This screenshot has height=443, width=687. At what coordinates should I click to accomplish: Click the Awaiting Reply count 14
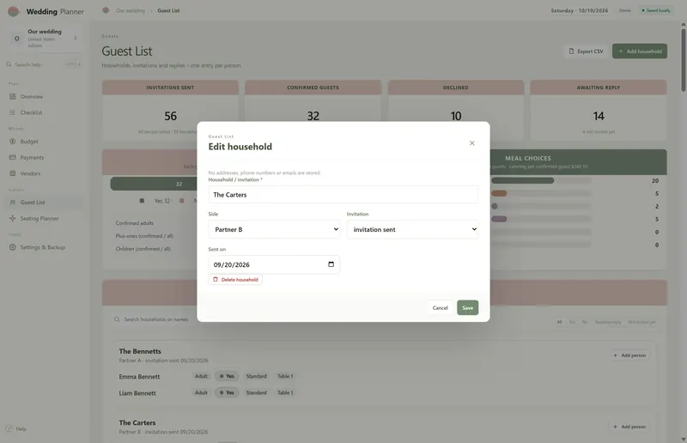tap(599, 116)
